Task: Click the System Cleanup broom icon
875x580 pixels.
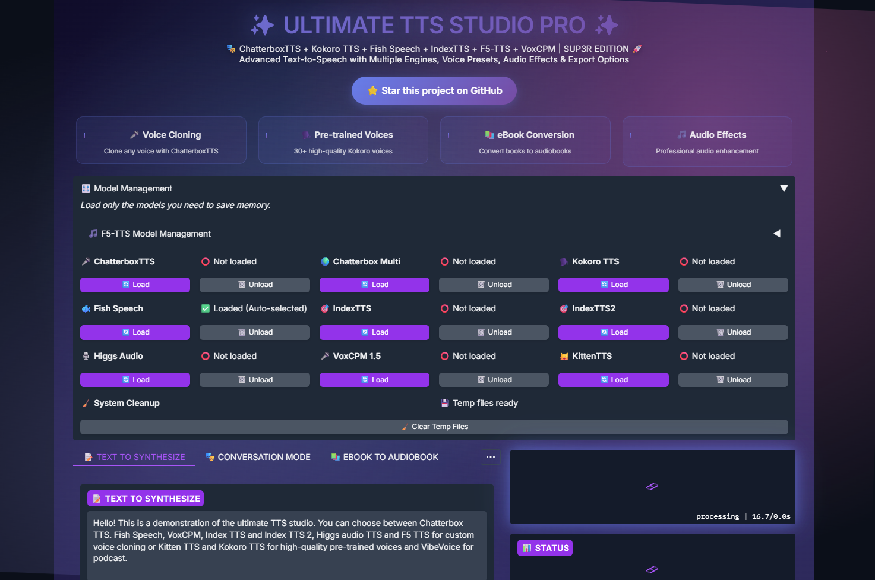Action: pos(86,404)
